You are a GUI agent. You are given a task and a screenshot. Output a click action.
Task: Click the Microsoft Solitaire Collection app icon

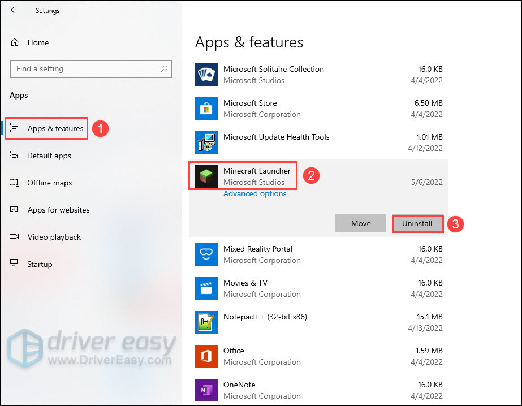(x=206, y=75)
